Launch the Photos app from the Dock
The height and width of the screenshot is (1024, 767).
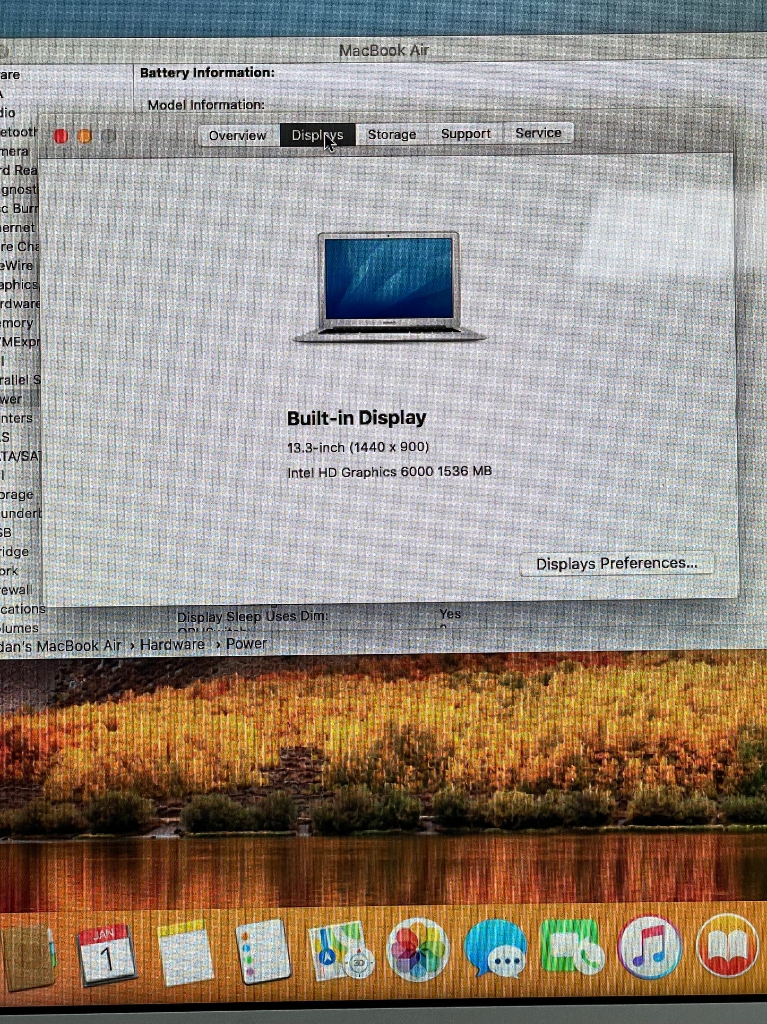(x=418, y=950)
